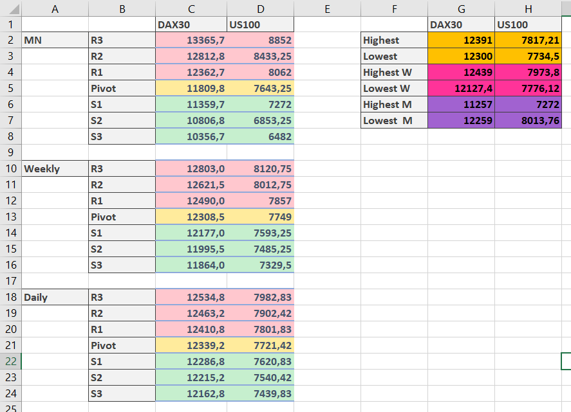The width and height of the screenshot is (571, 412).
Task: Click the MN label cell
Action: coord(55,40)
